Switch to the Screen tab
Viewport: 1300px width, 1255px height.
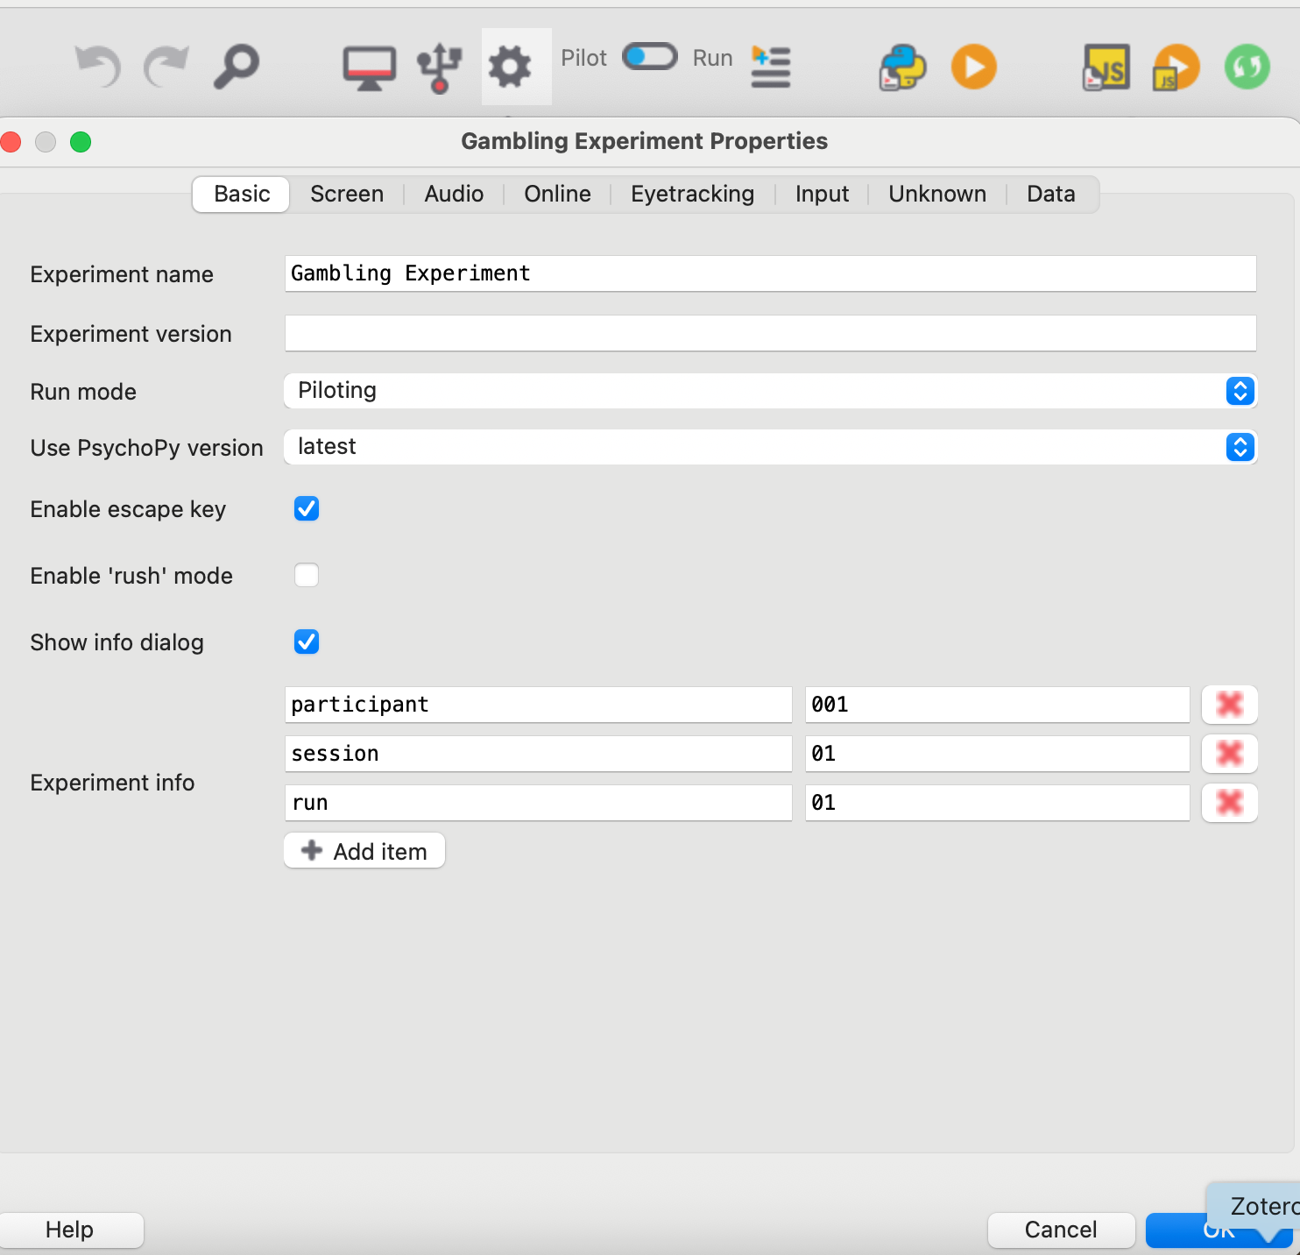pyautogui.click(x=347, y=194)
